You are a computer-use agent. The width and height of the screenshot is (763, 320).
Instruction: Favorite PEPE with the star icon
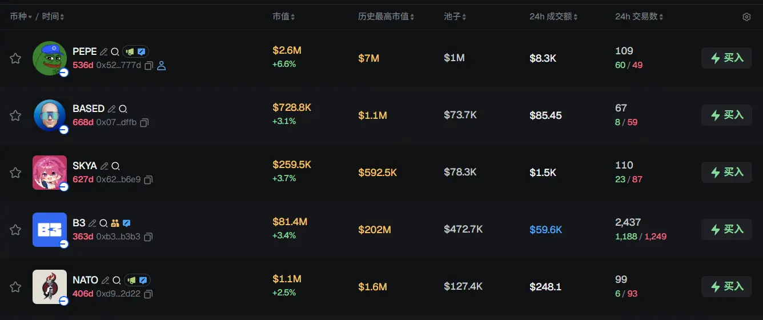[x=15, y=58]
